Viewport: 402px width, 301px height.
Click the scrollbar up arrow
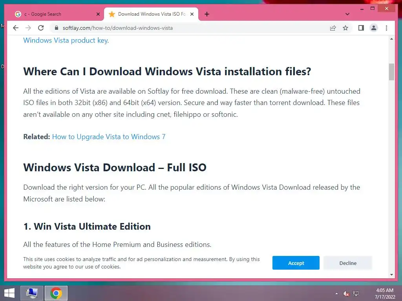[391, 39]
